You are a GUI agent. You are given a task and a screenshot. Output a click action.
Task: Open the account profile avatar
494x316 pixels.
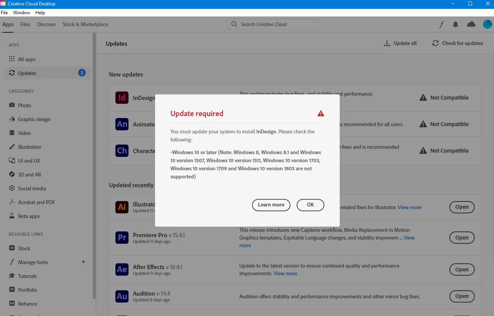click(x=487, y=24)
